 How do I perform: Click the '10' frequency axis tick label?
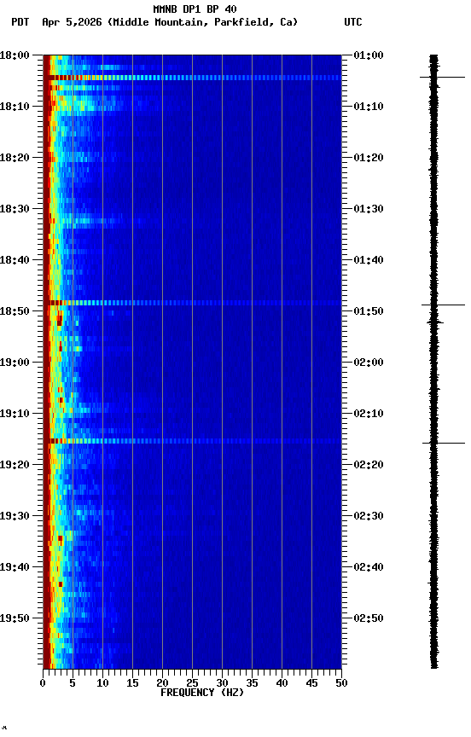click(102, 683)
